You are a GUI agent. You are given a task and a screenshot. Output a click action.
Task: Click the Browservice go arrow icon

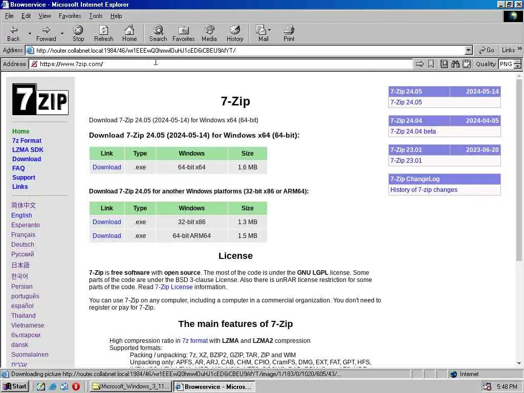(x=420, y=64)
